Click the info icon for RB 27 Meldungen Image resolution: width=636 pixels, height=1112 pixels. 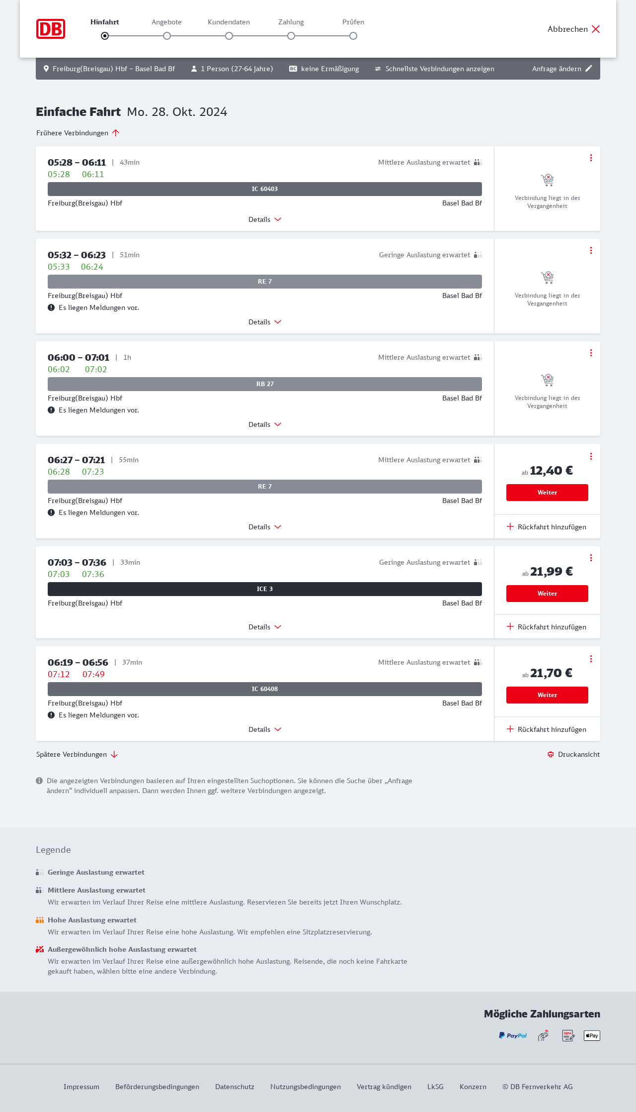(51, 410)
